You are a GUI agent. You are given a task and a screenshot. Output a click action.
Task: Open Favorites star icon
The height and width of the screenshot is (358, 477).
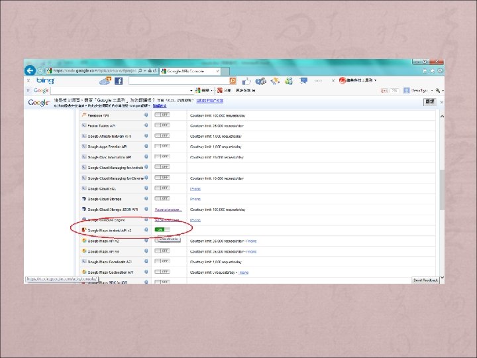tap(432, 71)
